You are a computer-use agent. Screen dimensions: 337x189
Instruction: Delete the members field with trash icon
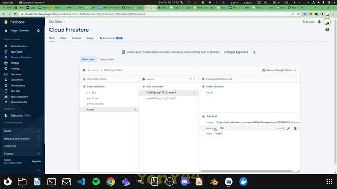point(295,128)
